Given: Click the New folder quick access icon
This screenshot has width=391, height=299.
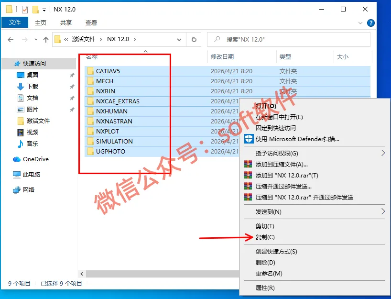Looking at the screenshot, I should pyautogui.click(x=35, y=10).
